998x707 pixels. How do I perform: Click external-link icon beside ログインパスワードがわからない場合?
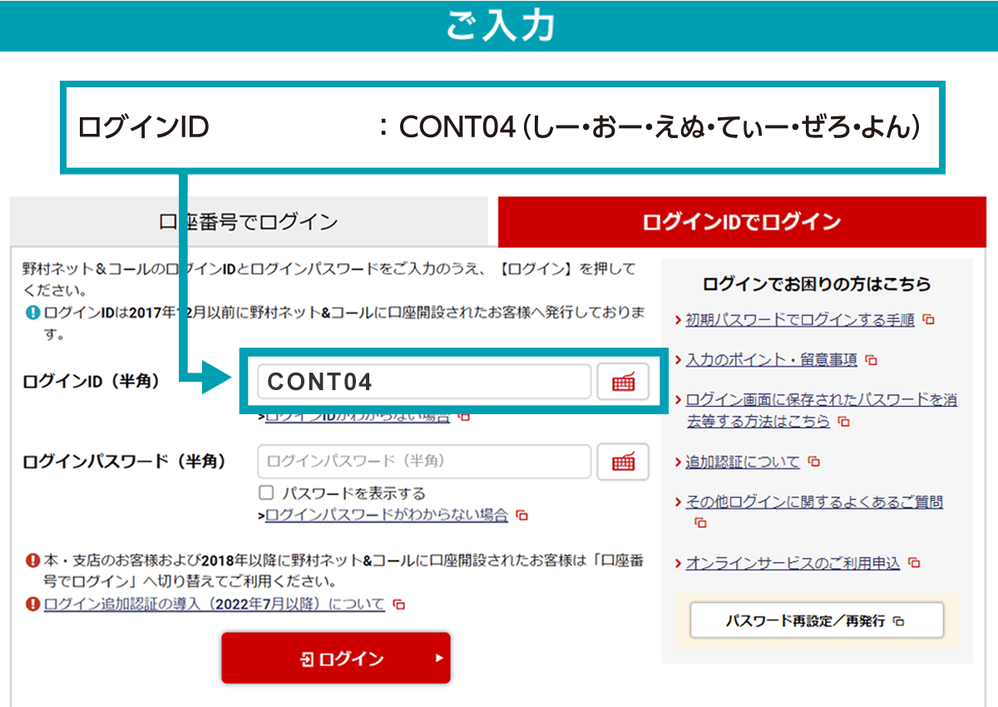tap(521, 516)
